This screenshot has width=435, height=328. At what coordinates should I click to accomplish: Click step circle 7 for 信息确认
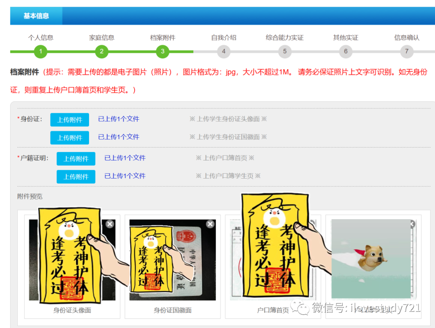(406, 51)
